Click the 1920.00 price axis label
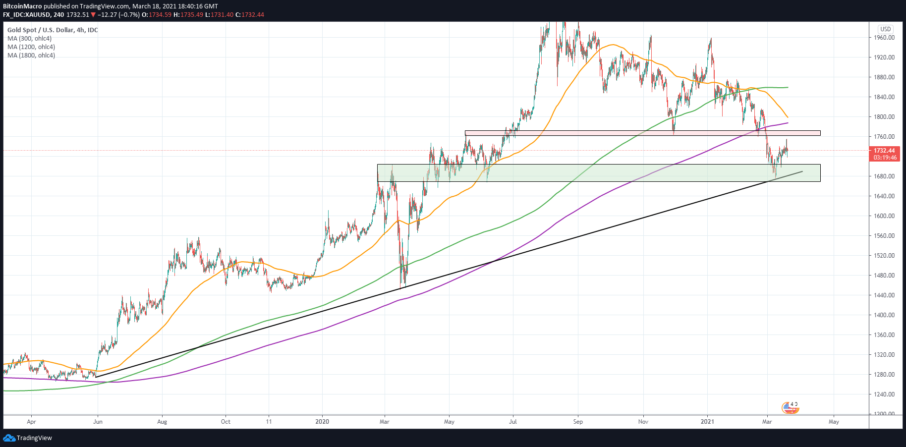 (x=884, y=57)
